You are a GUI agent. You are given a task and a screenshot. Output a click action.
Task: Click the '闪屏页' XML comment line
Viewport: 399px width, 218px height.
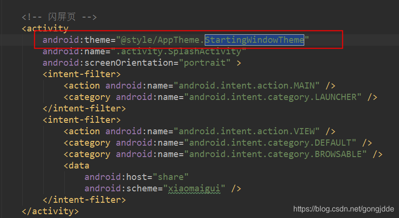click(60, 17)
